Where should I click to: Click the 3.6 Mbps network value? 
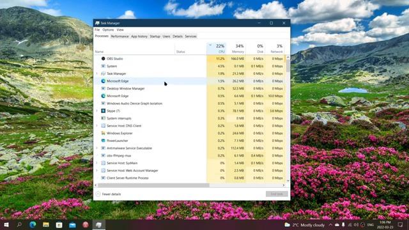pyautogui.click(x=276, y=111)
